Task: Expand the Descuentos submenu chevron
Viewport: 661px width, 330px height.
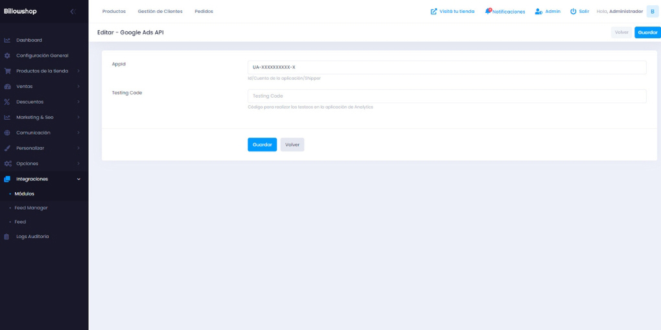Action: [x=78, y=102]
